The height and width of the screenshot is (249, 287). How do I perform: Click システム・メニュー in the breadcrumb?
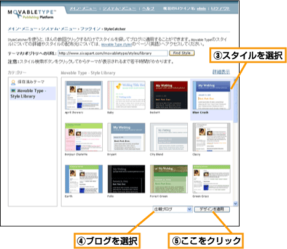pos(59,29)
